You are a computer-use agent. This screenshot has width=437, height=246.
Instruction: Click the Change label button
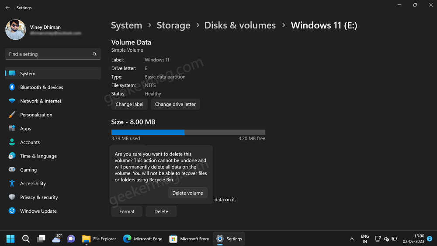point(129,104)
